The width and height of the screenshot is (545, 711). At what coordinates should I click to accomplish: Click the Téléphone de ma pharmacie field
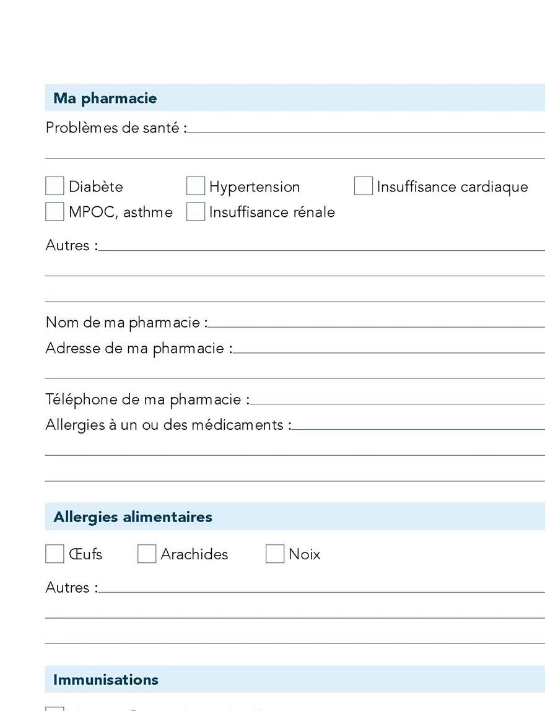[397, 399]
